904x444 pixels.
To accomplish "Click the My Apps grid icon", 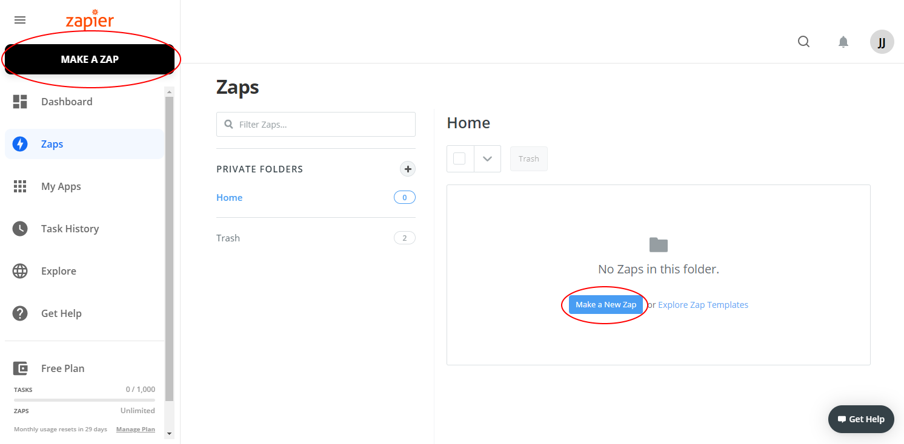I will (20, 186).
